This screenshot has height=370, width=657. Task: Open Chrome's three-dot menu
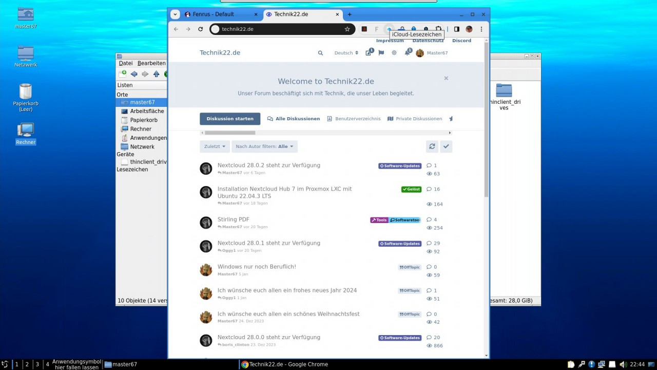click(x=481, y=29)
